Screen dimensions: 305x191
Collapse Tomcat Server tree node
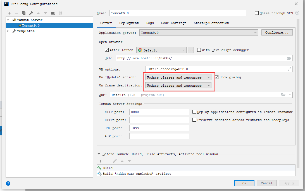point(8,20)
